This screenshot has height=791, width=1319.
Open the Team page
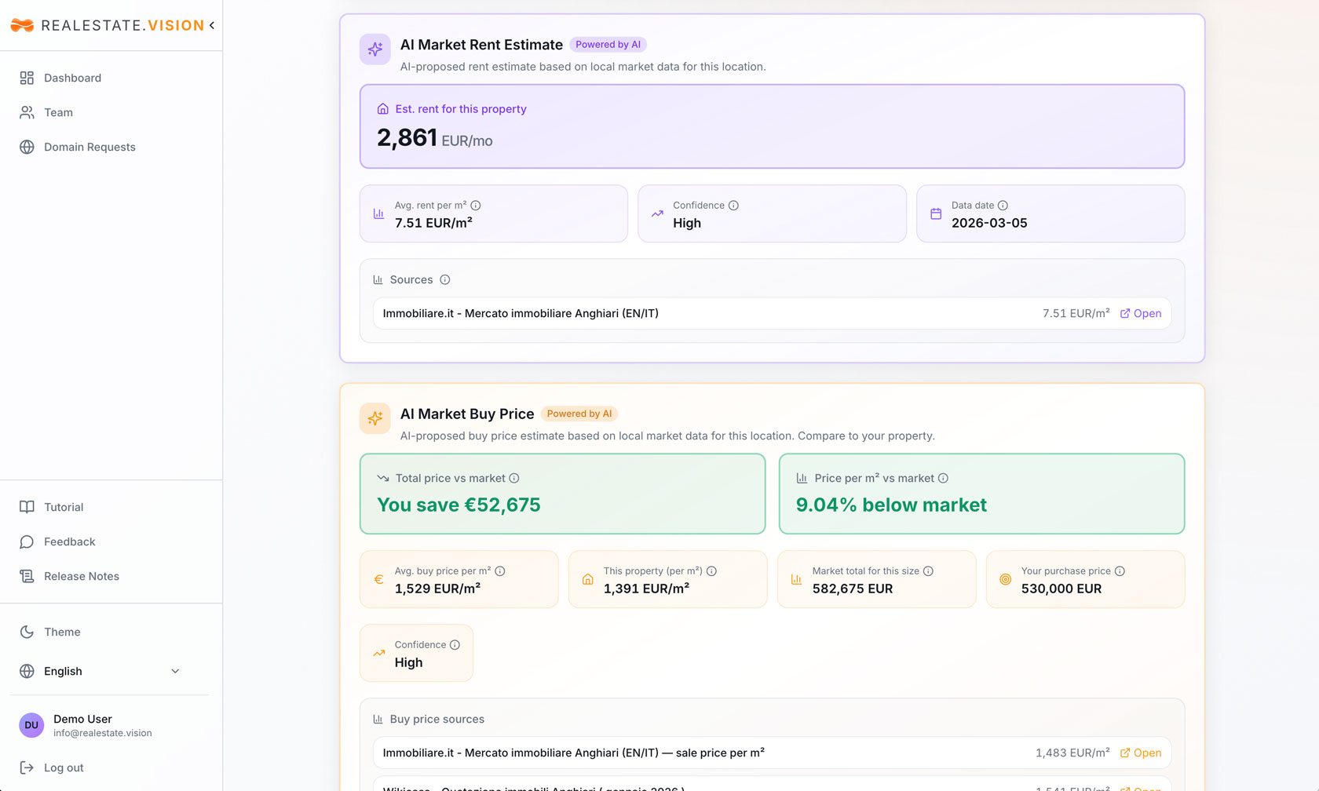click(58, 113)
